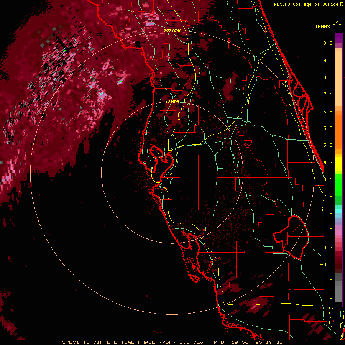This screenshot has width=345, height=345.
Task: Click the bright yellow color bar segment
Action: click(338, 164)
